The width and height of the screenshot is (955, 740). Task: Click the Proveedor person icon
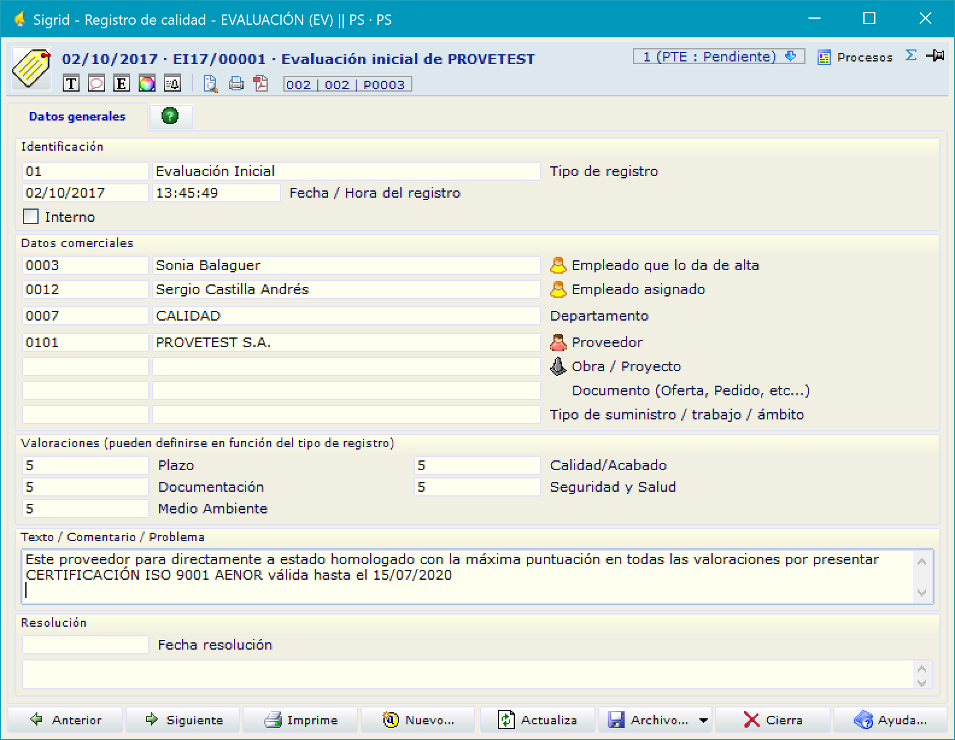pyautogui.click(x=558, y=342)
